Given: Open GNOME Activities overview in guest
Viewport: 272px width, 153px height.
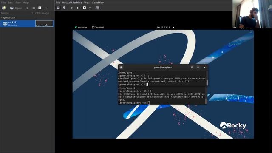Looking at the screenshot, I should coord(81,27).
